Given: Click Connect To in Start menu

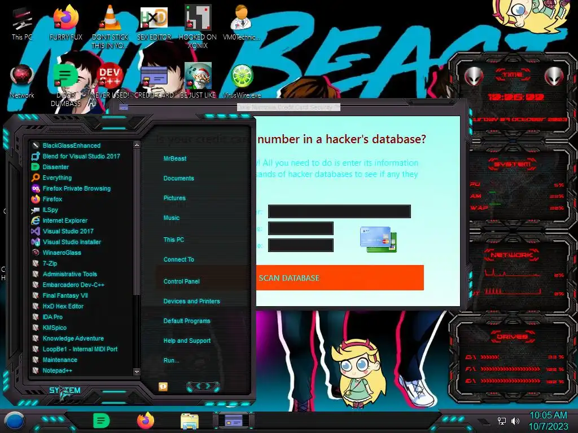Looking at the screenshot, I should 178,259.
